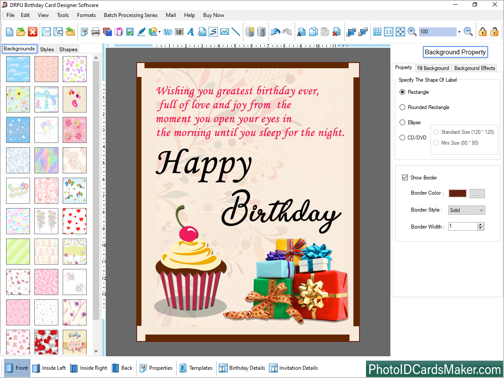Open the Batch Processing Series menu
504x378 pixels.
click(x=131, y=15)
